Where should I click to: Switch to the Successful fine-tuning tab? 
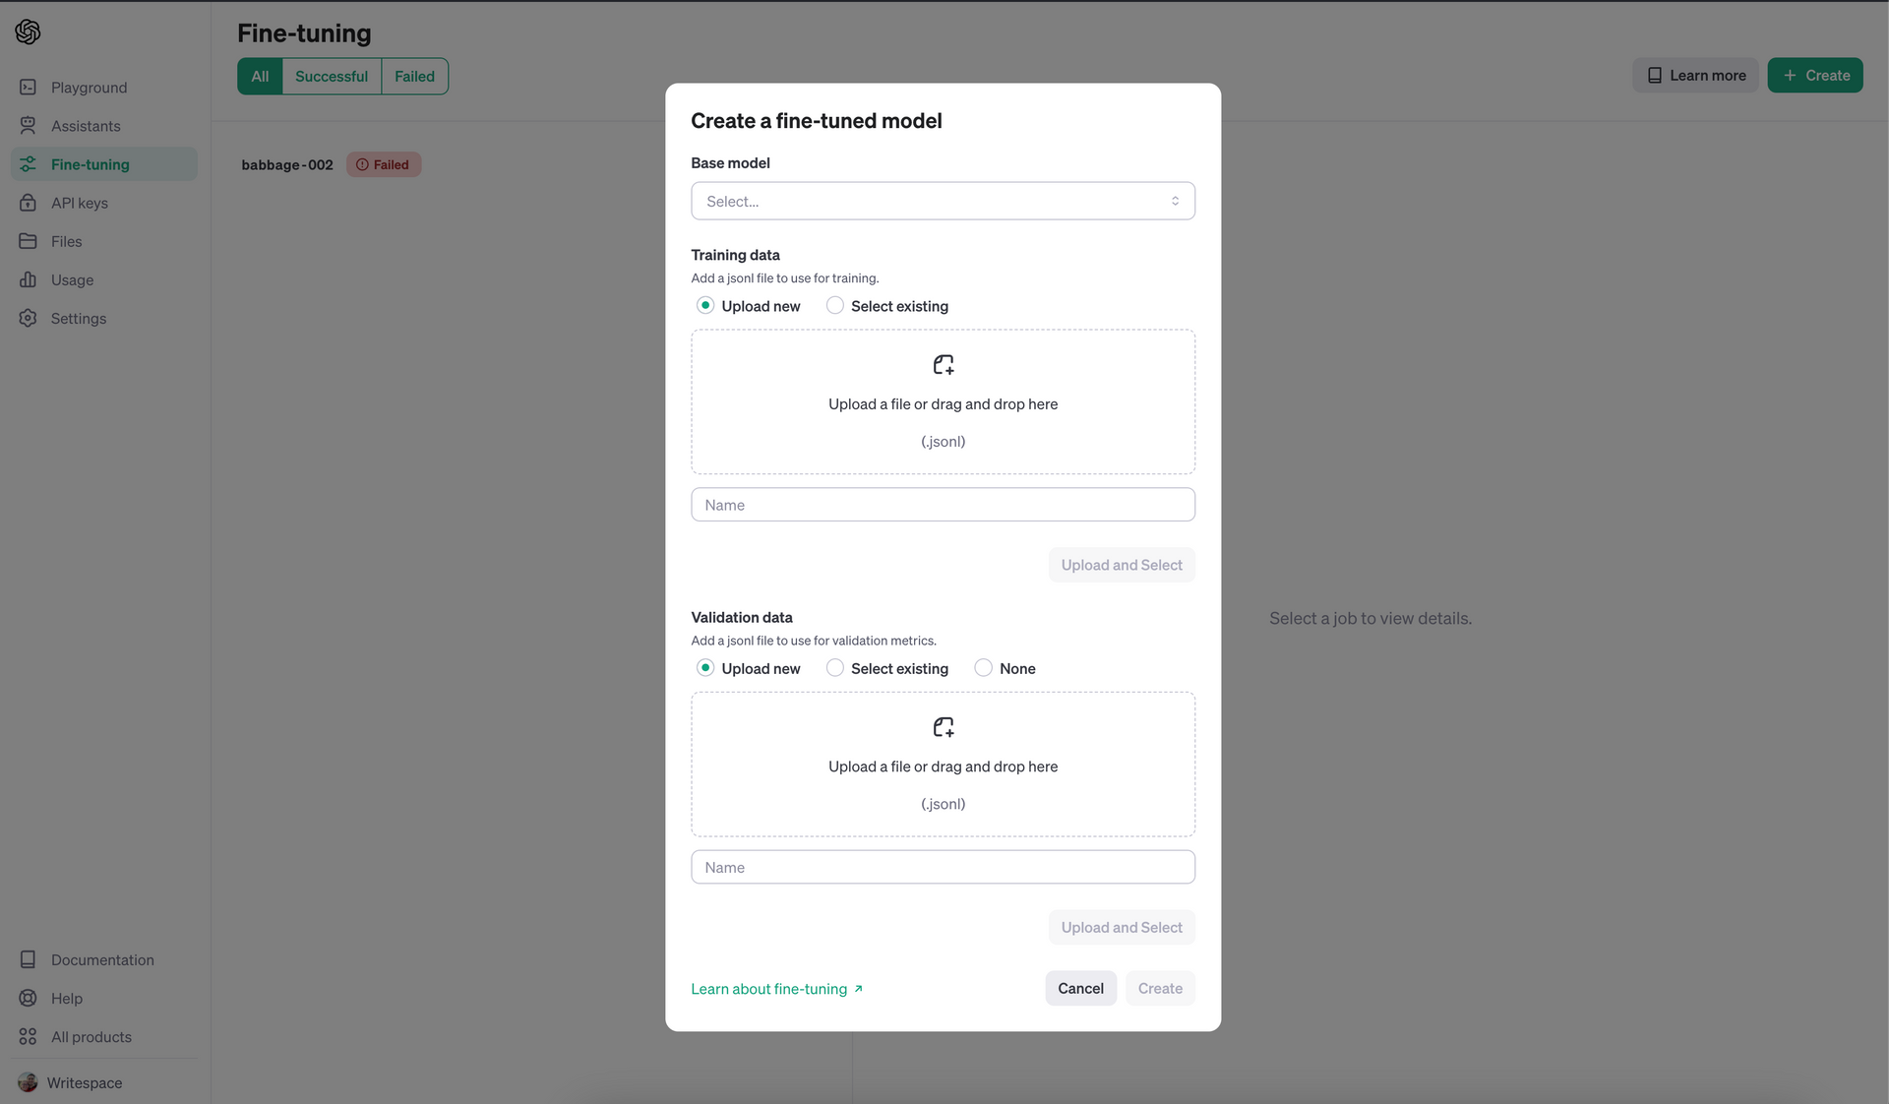(x=331, y=75)
